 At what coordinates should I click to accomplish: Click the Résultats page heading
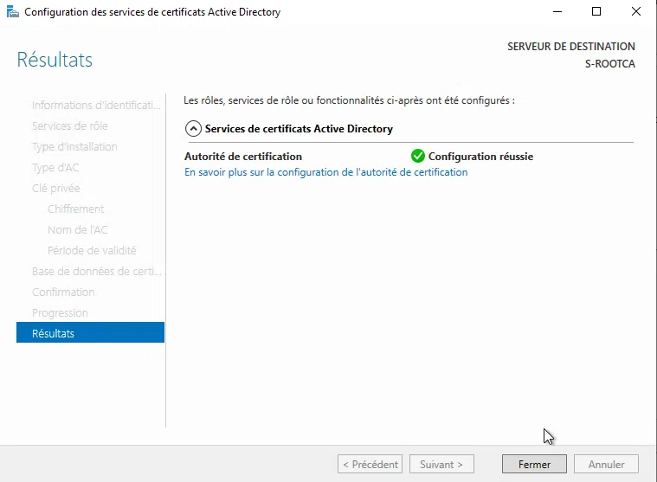55,60
